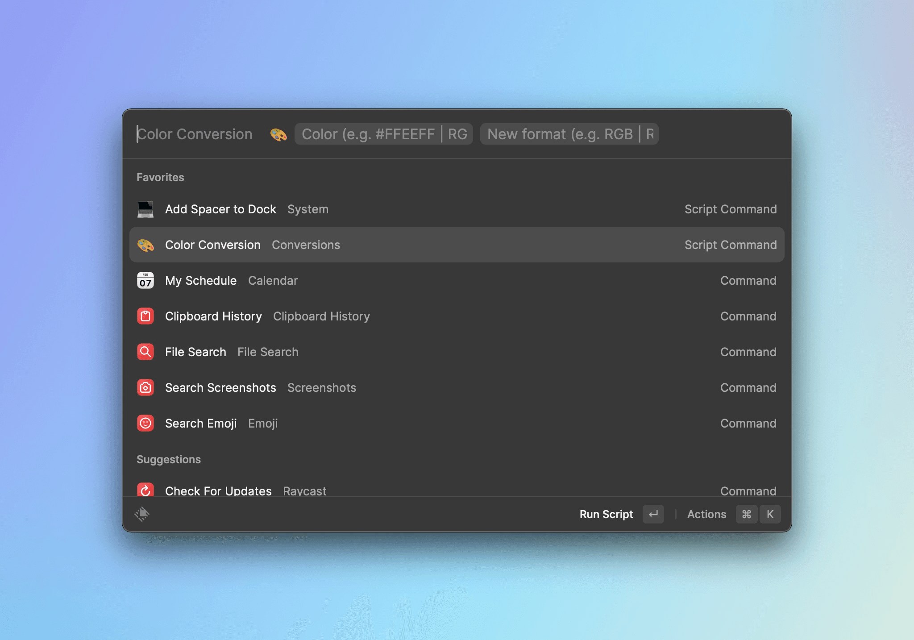Click the Check For Updates refresh icon

(x=145, y=490)
